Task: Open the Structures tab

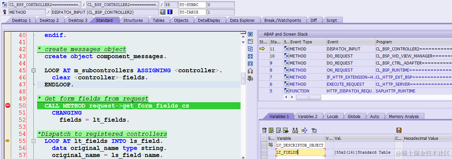Action: (133, 20)
